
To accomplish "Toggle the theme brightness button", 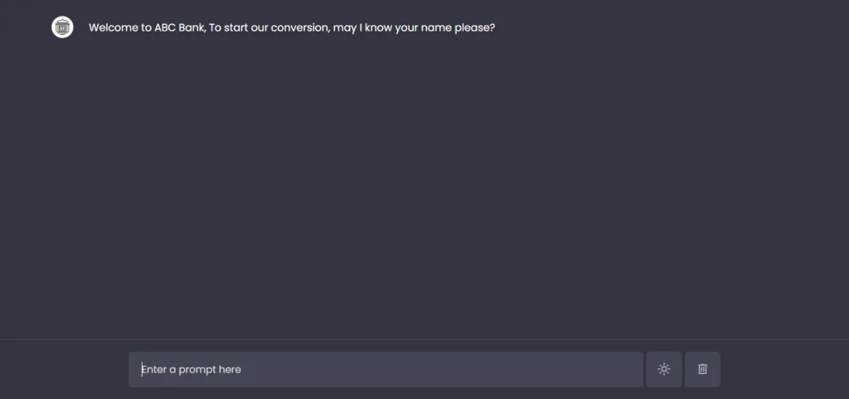I will click(x=663, y=369).
